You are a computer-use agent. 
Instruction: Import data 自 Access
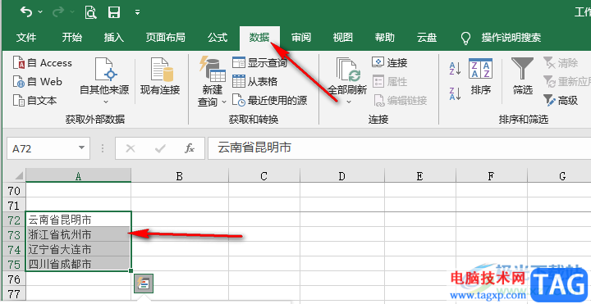click(x=42, y=63)
